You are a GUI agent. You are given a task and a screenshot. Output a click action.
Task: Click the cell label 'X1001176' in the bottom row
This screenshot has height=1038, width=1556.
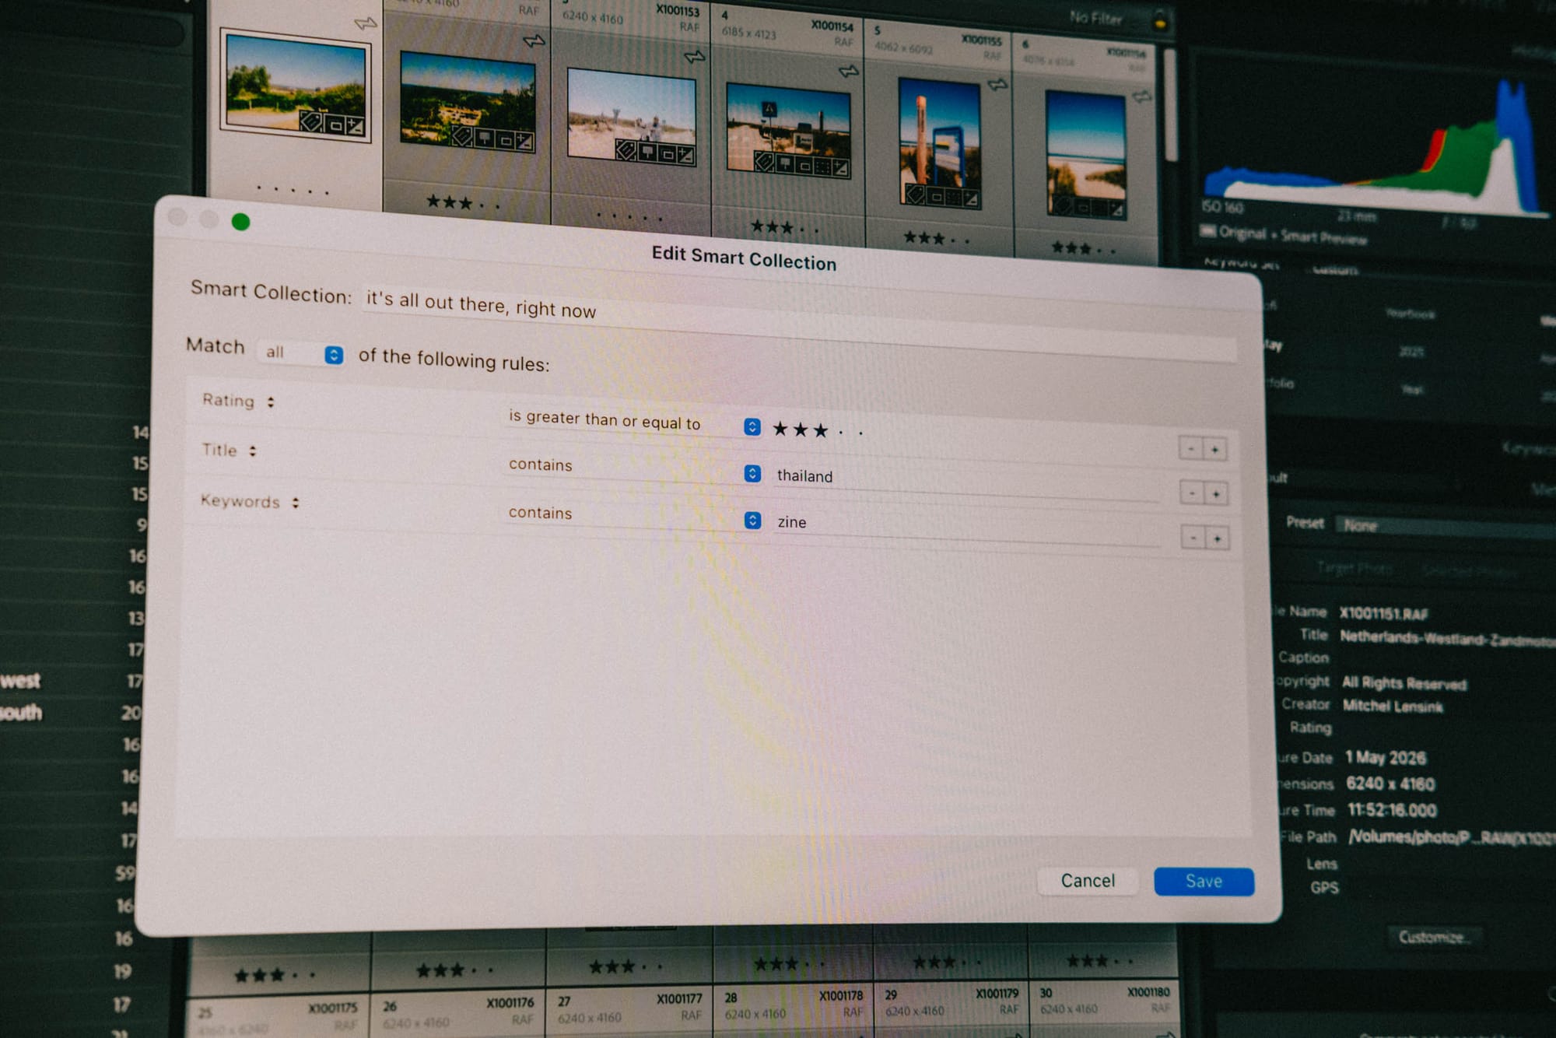(x=510, y=1003)
